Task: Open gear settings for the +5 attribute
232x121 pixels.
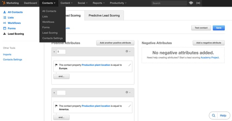Action: (128, 51)
